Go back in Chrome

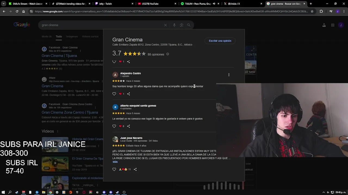coord(4,11)
